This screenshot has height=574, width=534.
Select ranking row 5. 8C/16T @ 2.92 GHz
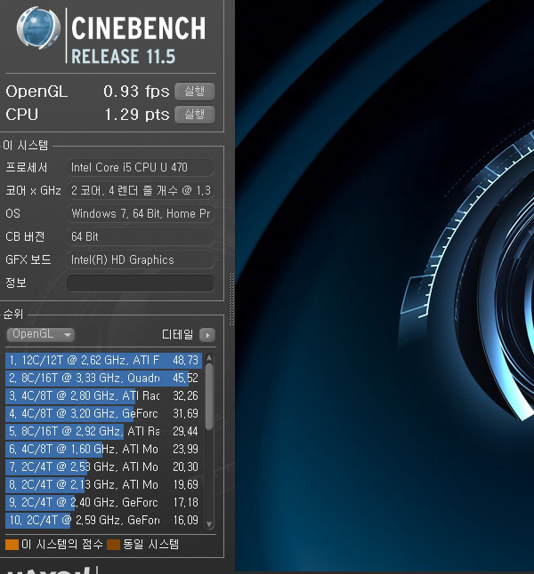point(104,431)
